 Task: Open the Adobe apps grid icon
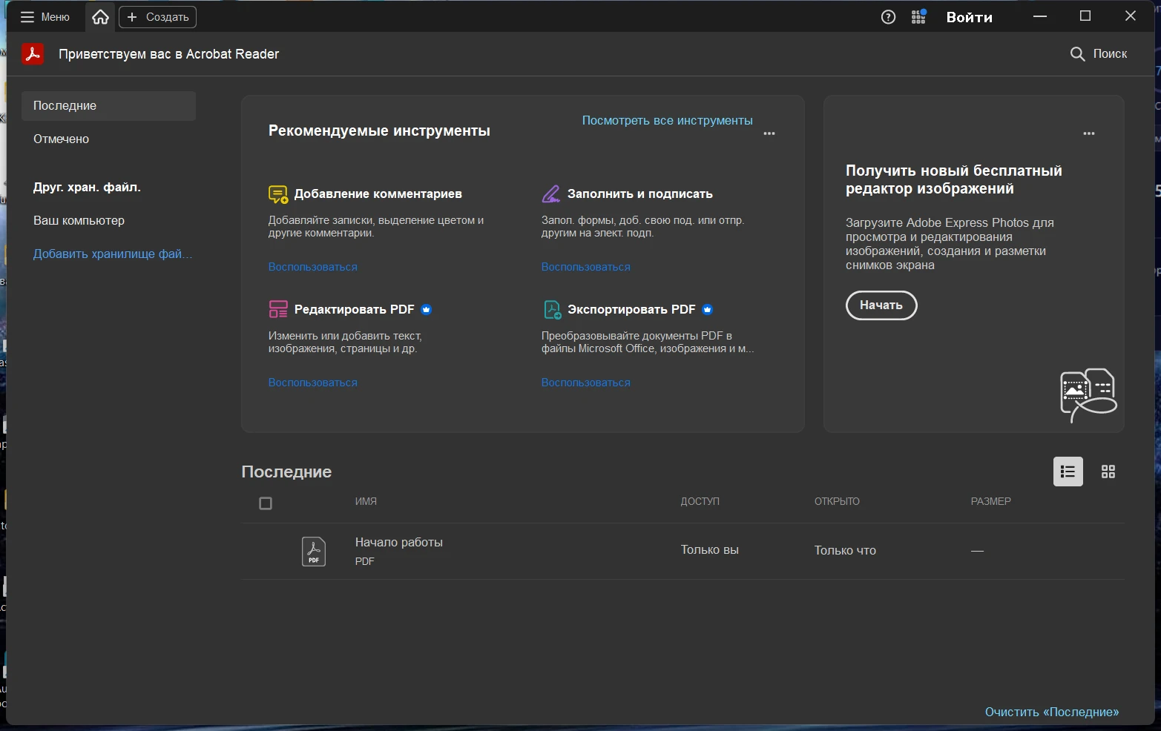coord(918,17)
